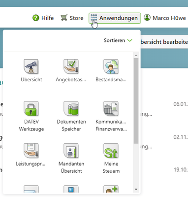188x197 pixels.
Task: Open the Sortieren dropdown
Action: [118, 40]
